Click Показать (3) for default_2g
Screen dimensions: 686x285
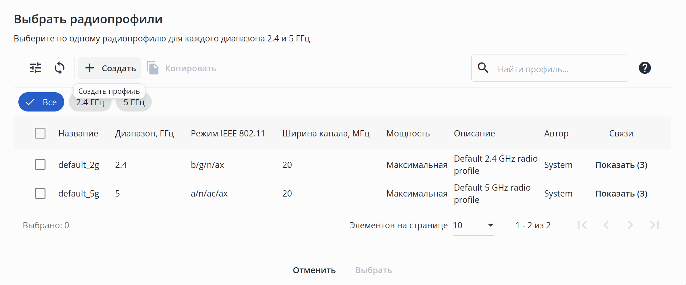621,165
